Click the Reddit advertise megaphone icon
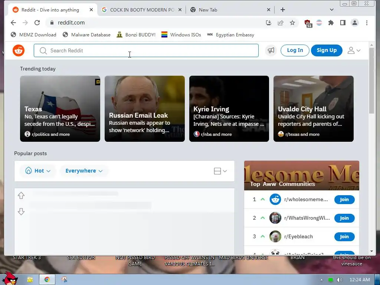Viewport: 380px width, 285px height. (x=271, y=50)
